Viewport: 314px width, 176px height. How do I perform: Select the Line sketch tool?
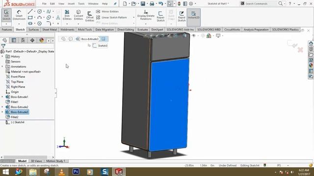(30, 12)
